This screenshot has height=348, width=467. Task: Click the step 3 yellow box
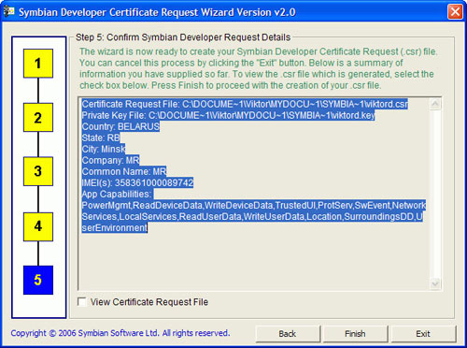(38, 171)
